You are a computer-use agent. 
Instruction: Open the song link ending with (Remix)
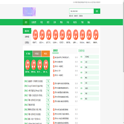coord(34,119)
